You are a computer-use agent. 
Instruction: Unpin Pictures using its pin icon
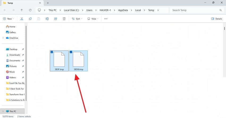[x=23, y=66]
